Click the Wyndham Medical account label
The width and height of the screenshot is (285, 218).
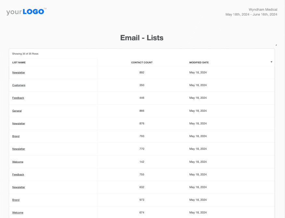263,9
